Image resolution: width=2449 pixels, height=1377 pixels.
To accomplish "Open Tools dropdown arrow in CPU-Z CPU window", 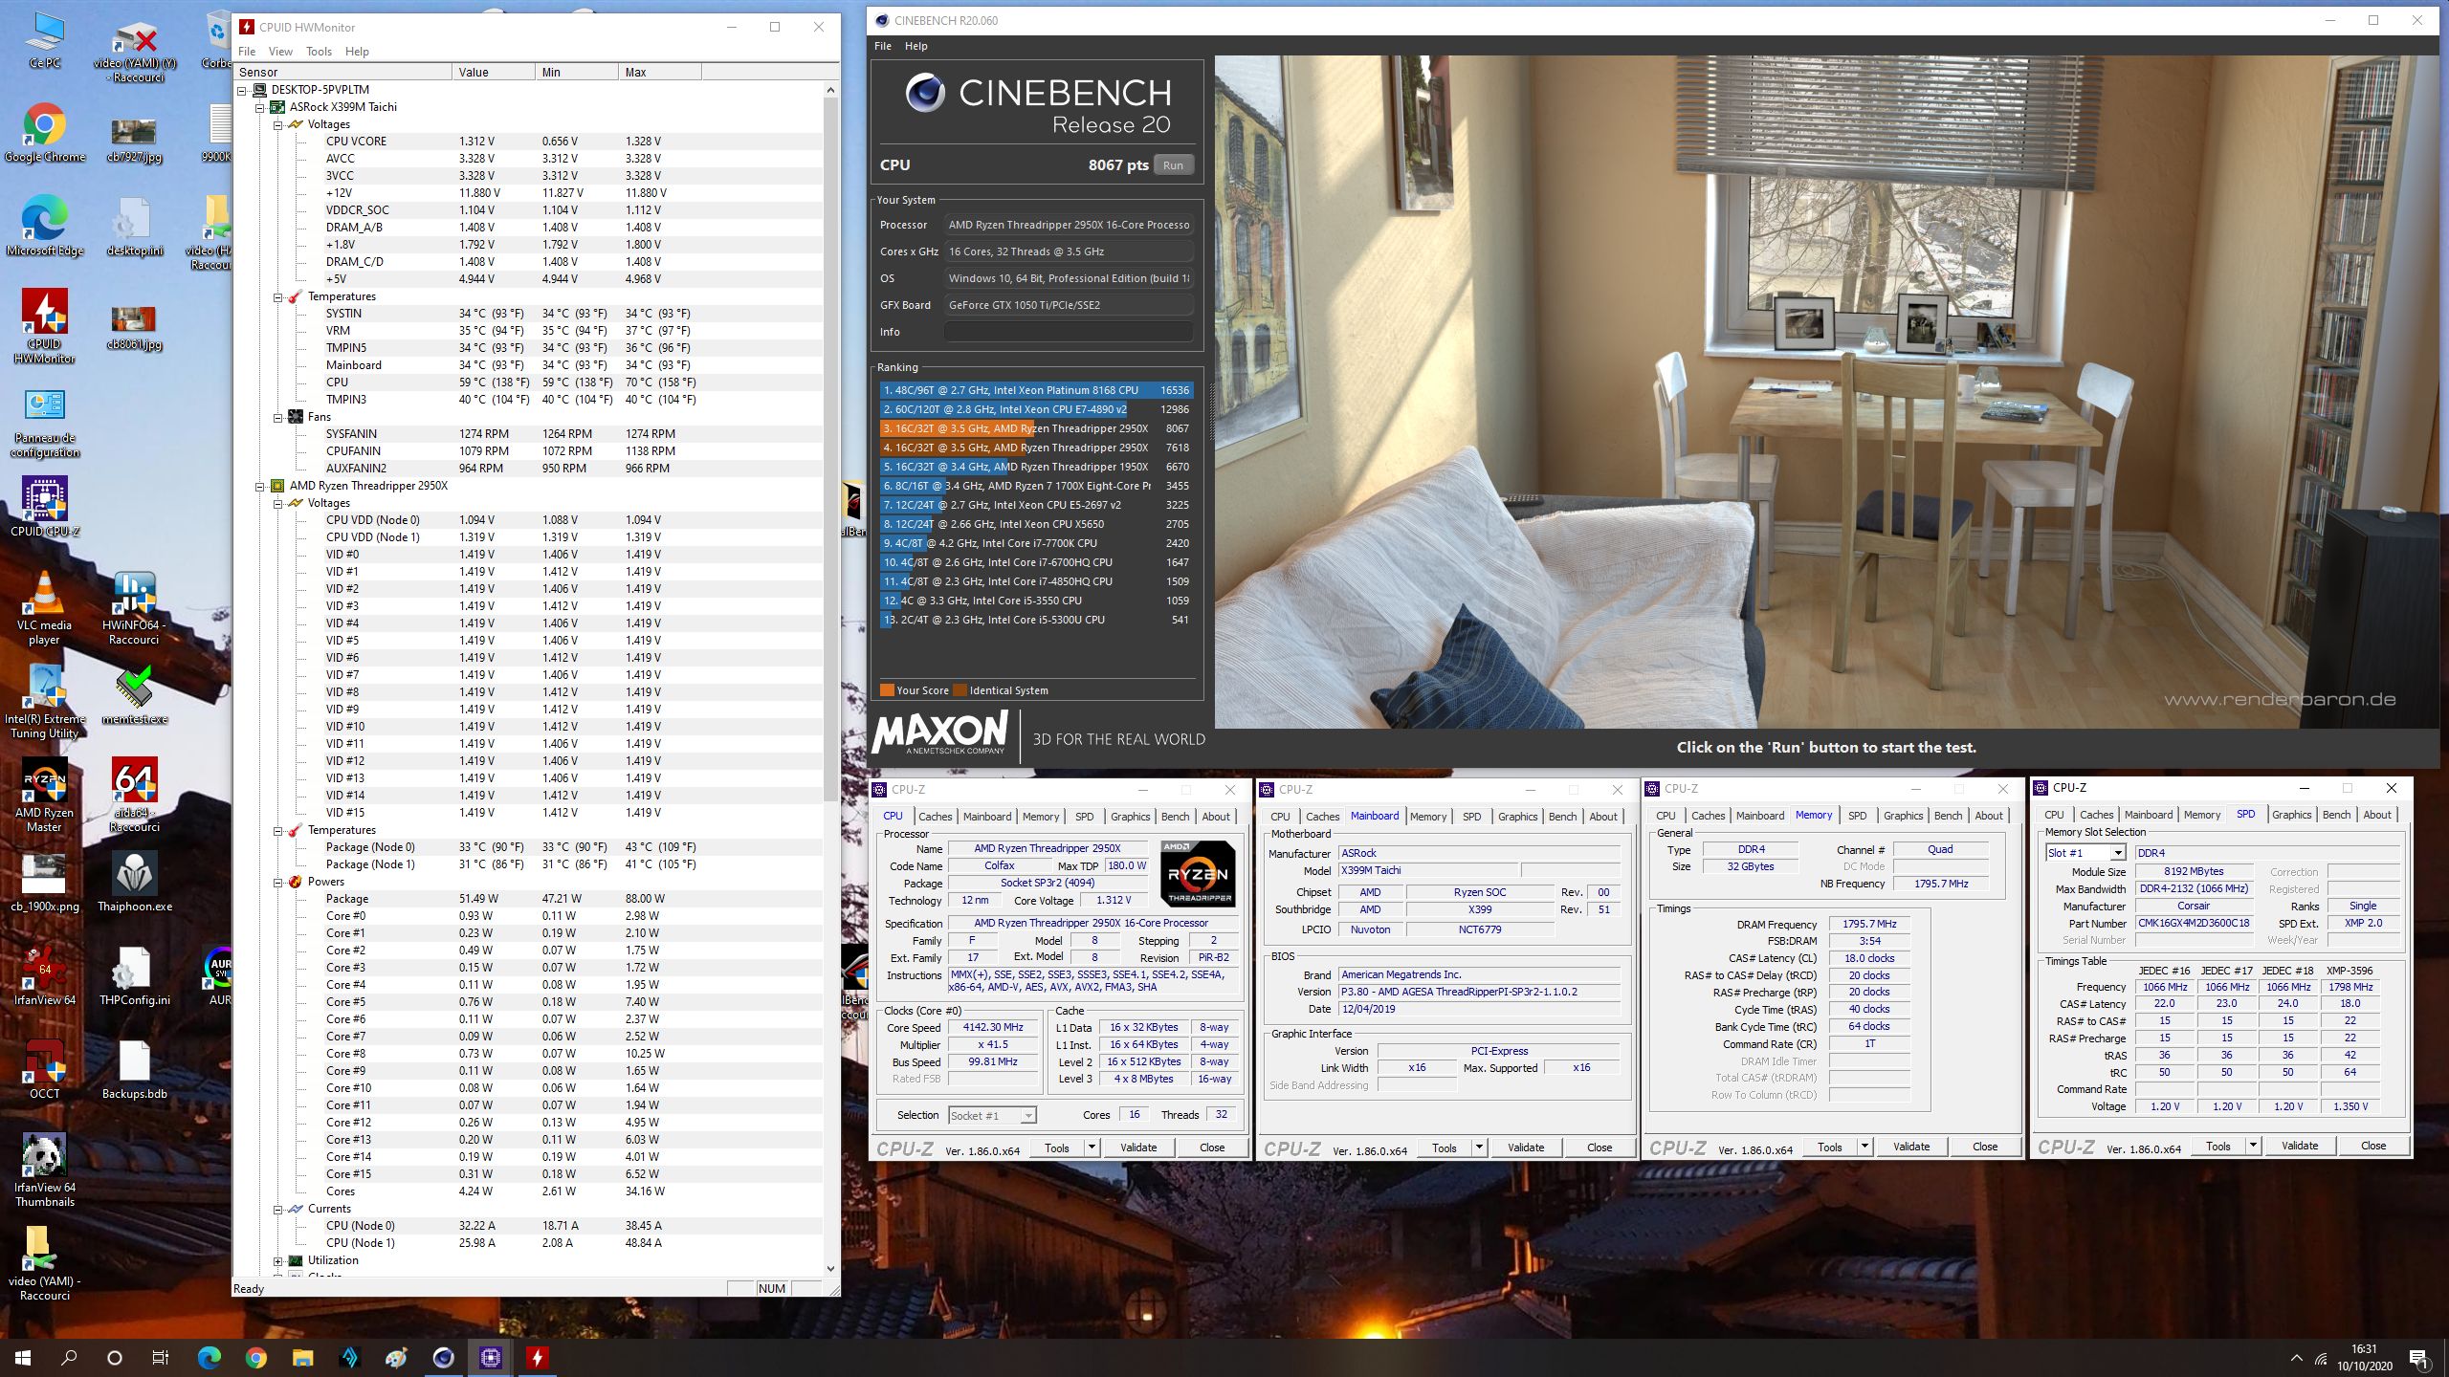I will [1092, 1147].
